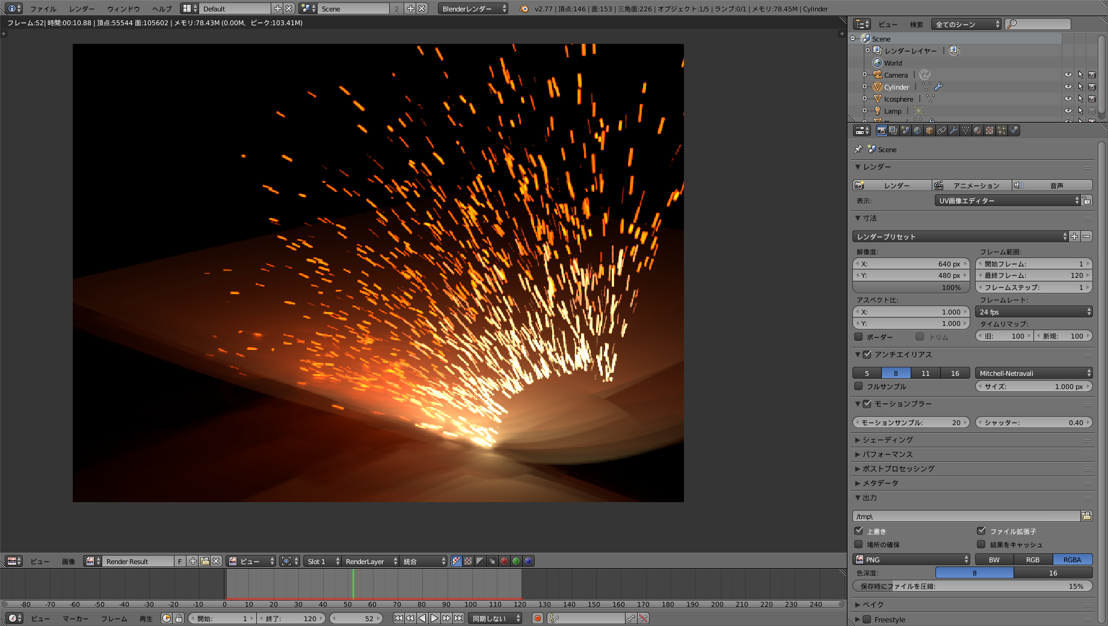Enable the Freestyle checkbox
The width and height of the screenshot is (1108, 626).
tap(867, 619)
